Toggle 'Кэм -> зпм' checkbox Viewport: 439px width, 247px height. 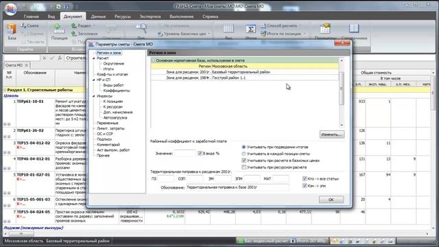(305, 186)
